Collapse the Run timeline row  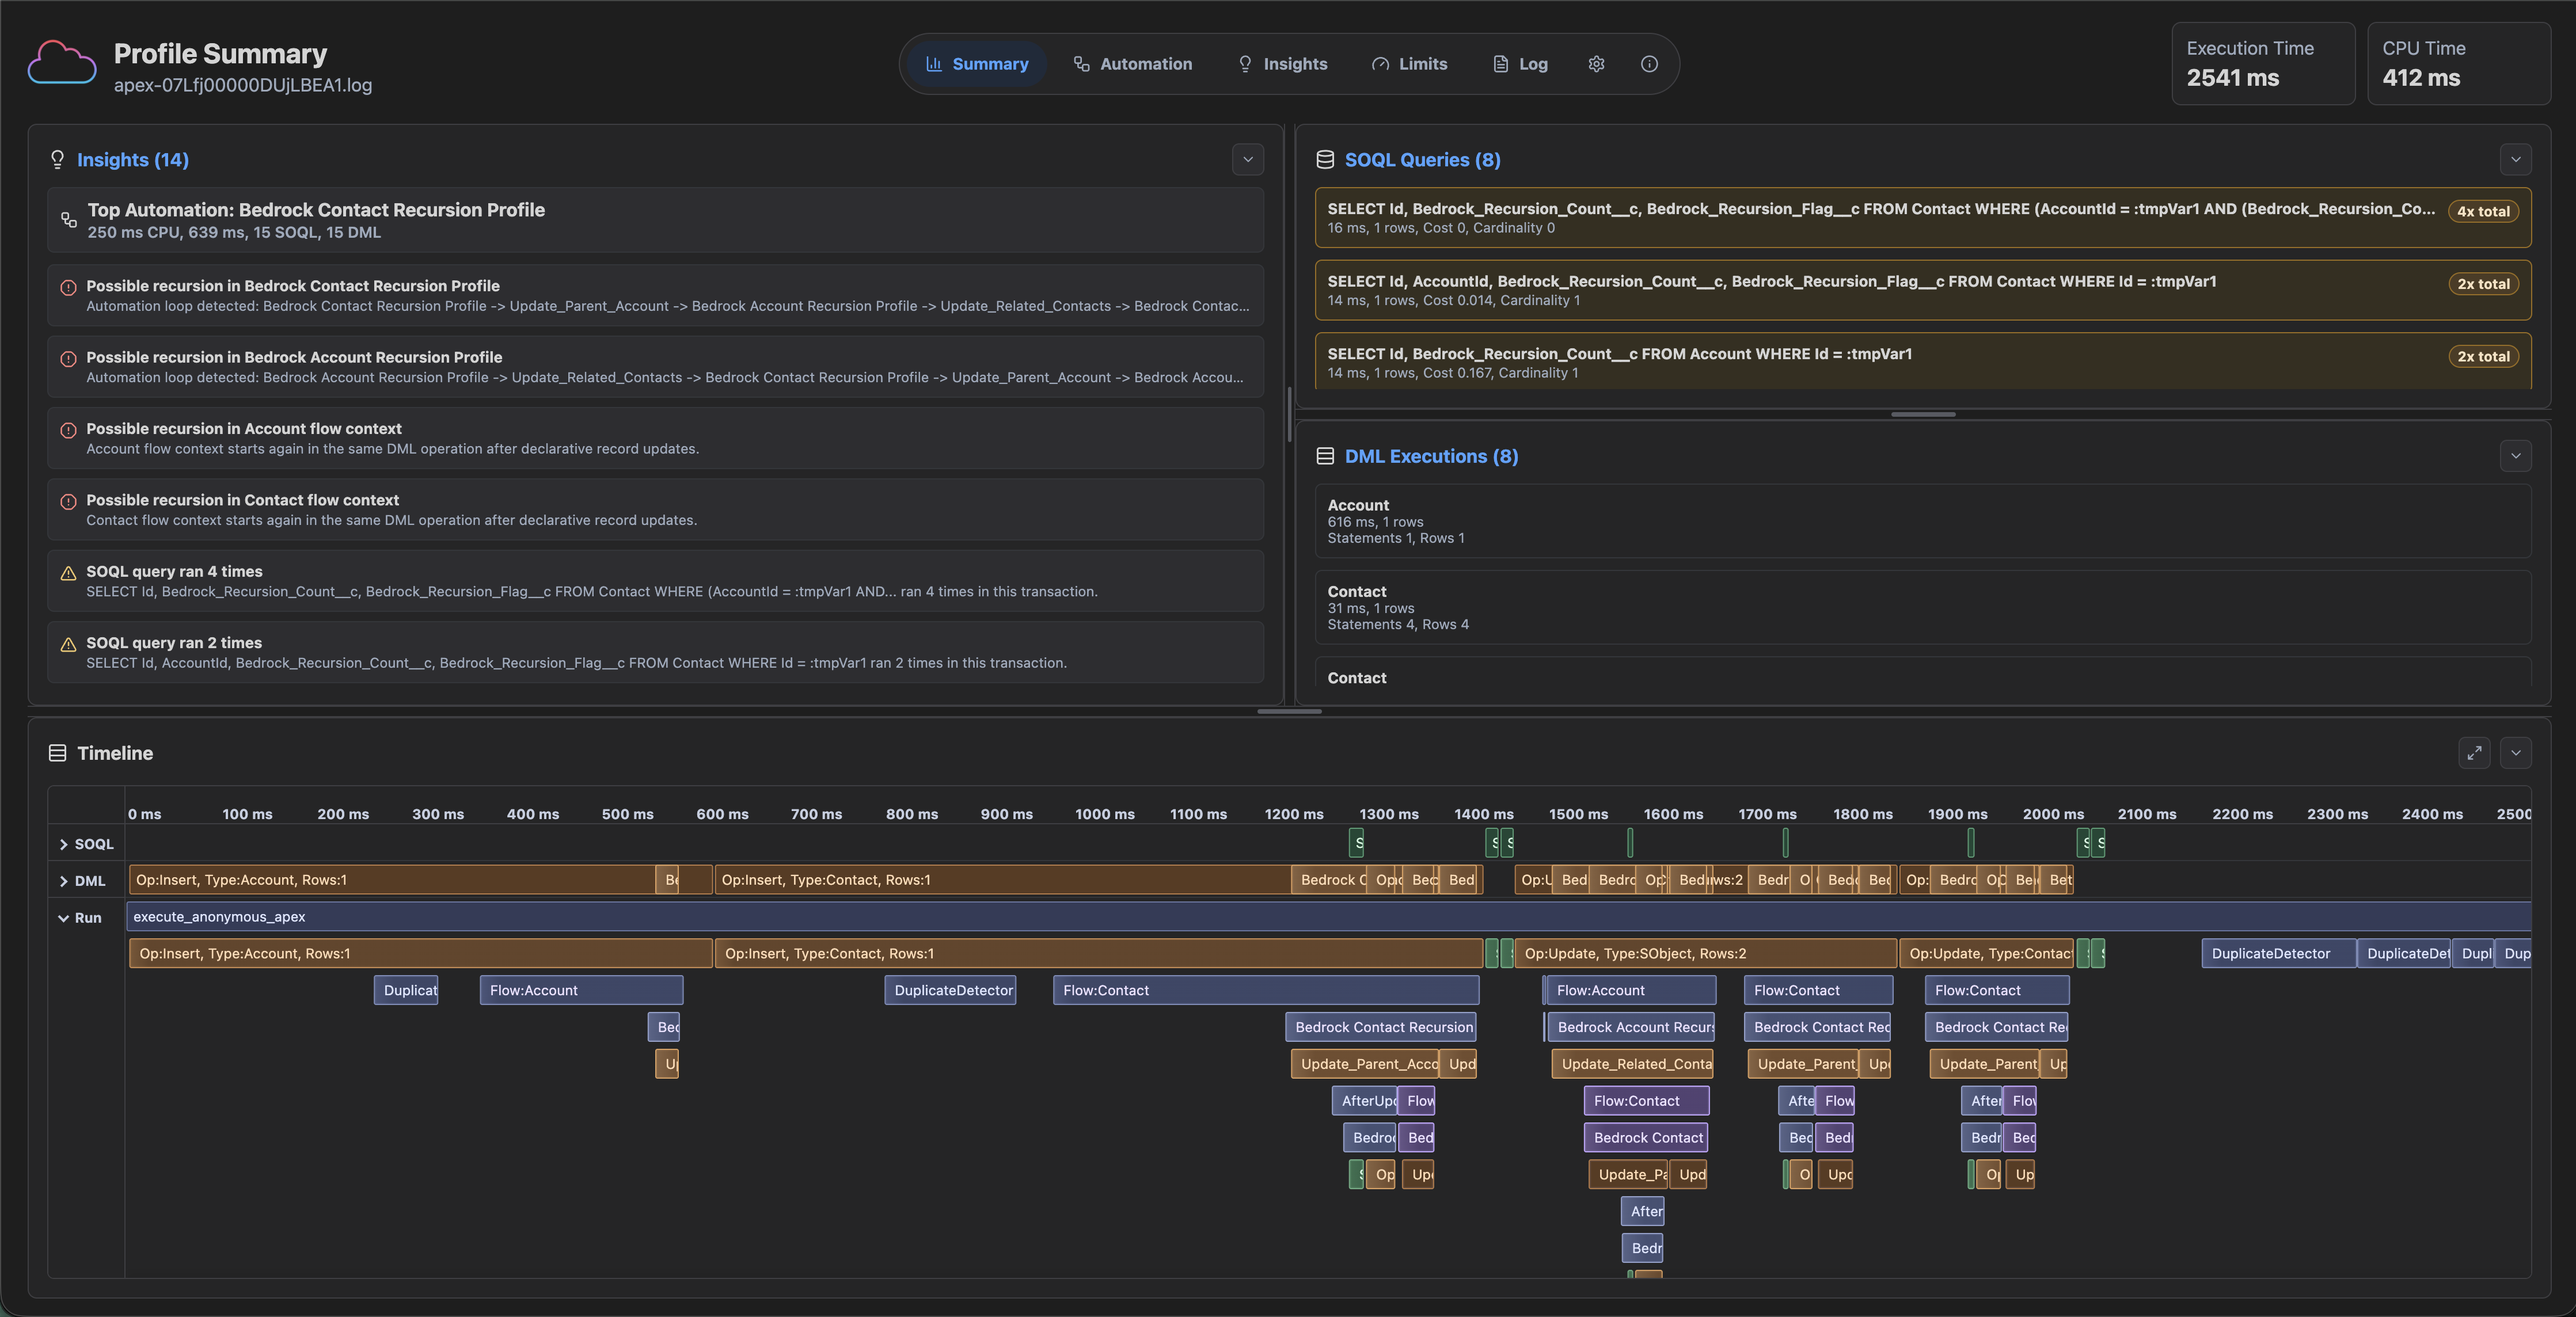[64, 918]
